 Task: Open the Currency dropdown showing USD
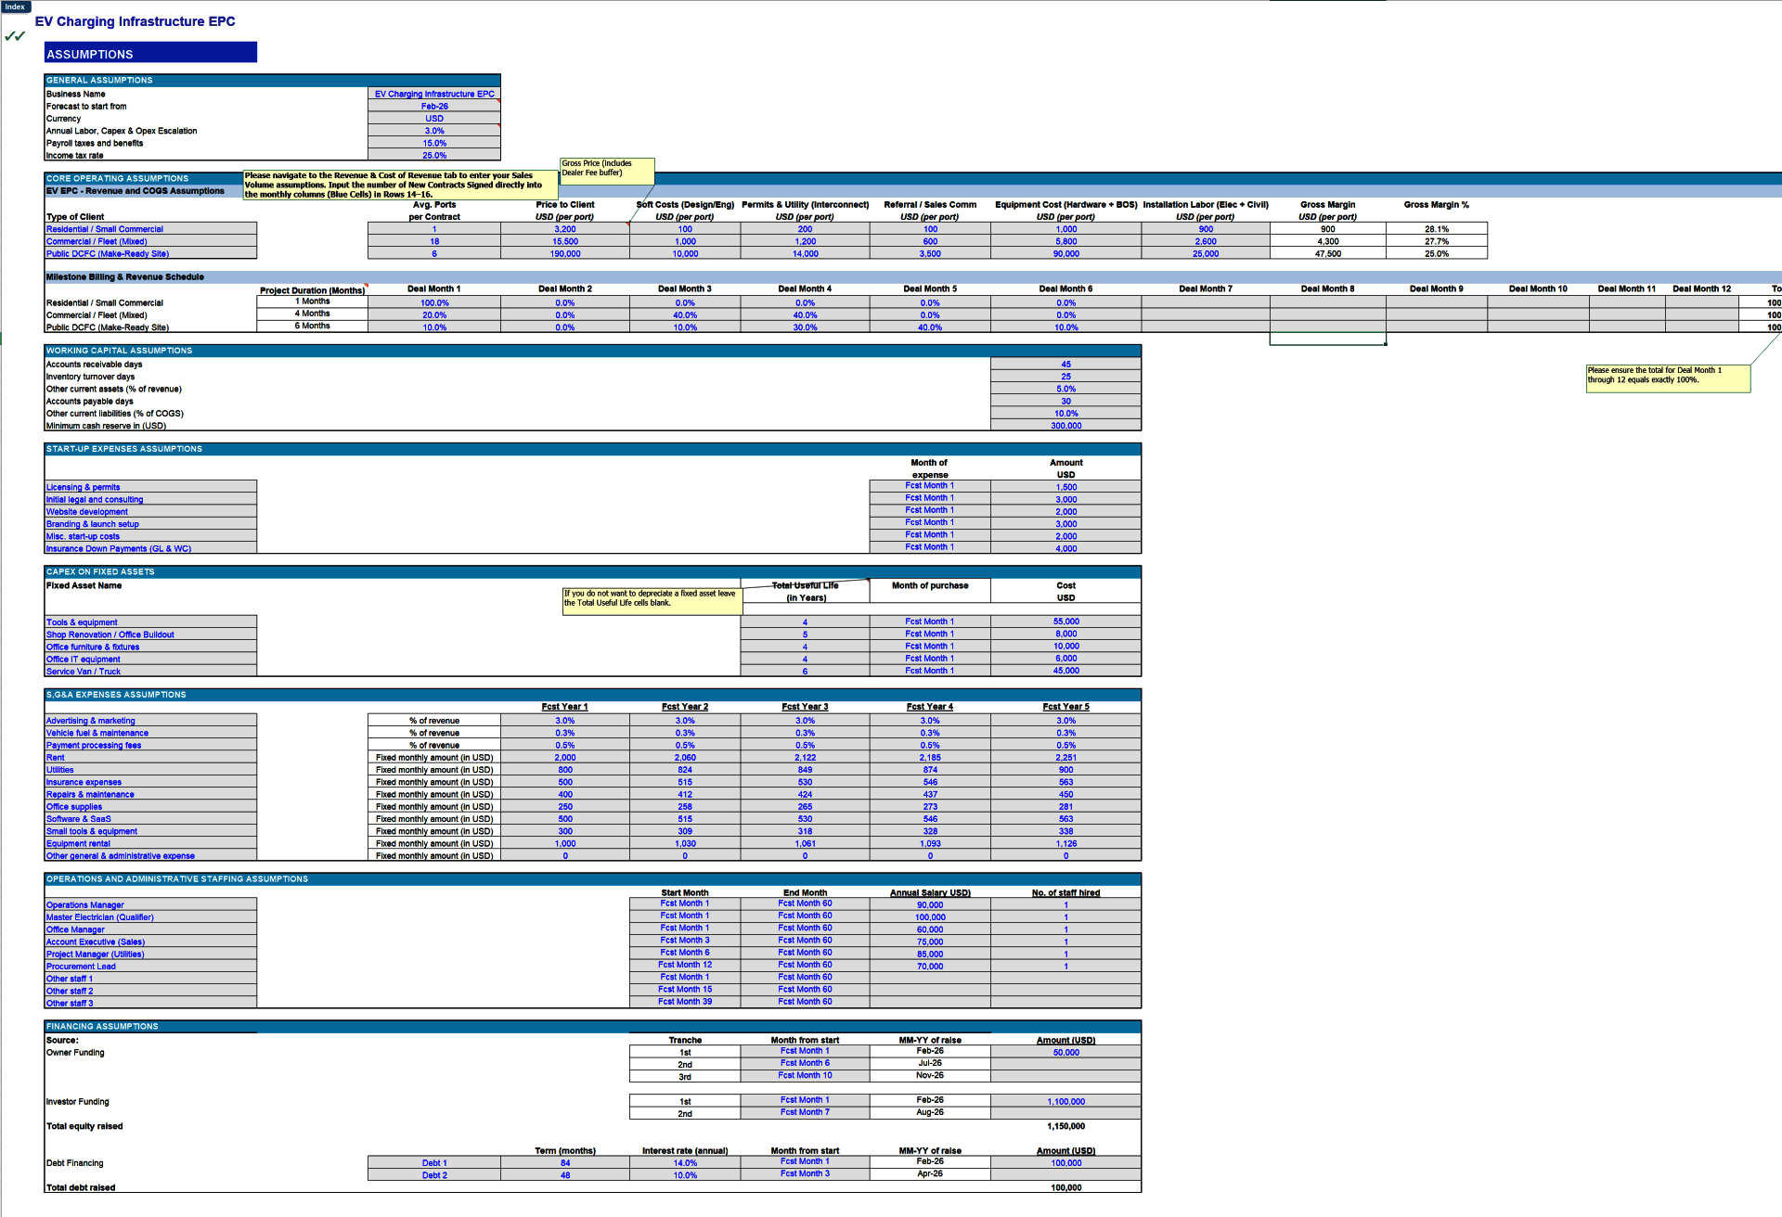coord(434,118)
